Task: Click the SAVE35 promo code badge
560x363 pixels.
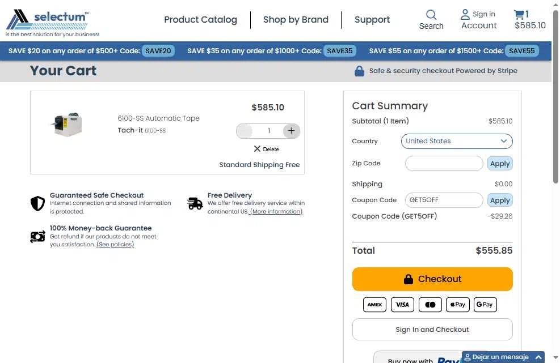Action: click(x=340, y=50)
